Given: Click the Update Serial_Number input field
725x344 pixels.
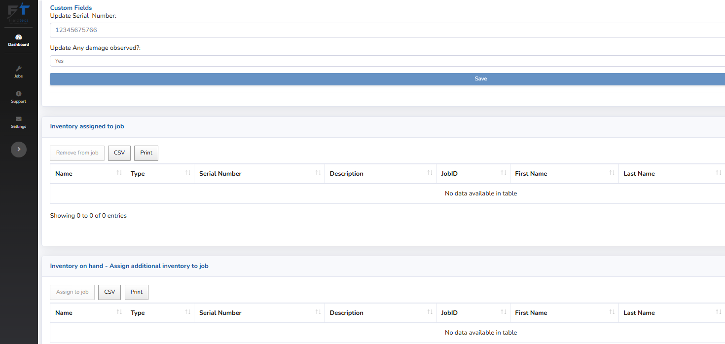Looking at the screenshot, I should 387,30.
